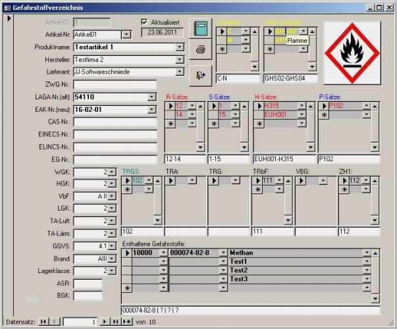Click the exit door icon button
Image resolution: width=397 pixels, height=329 pixels.
pos(201,76)
